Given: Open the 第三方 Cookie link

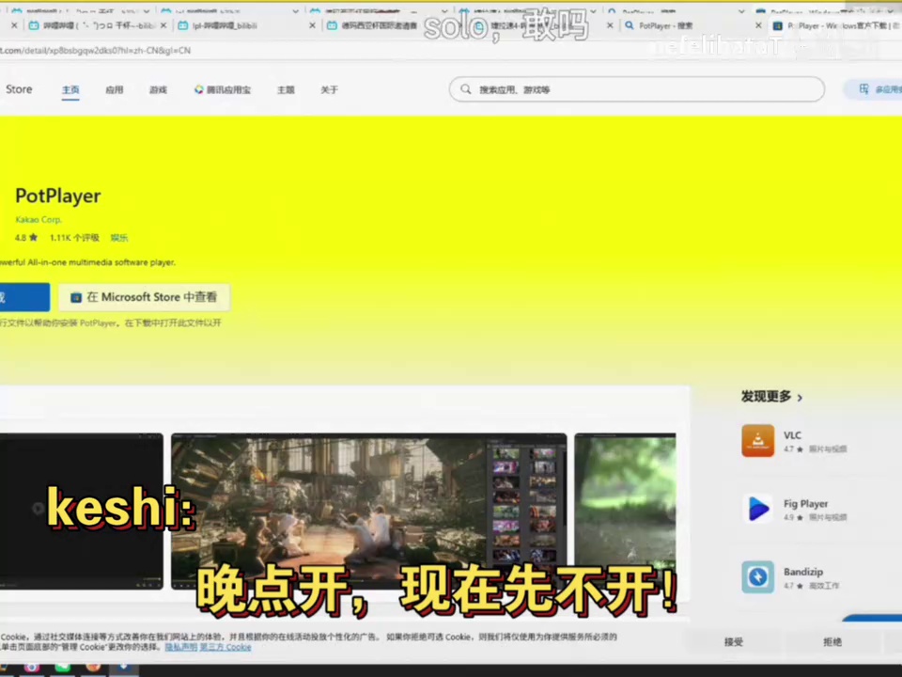Looking at the screenshot, I should [225, 647].
